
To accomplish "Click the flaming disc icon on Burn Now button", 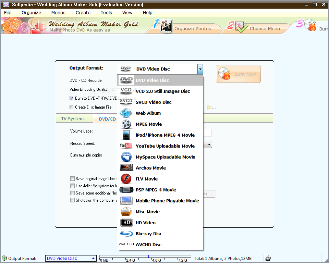I will [x=224, y=74].
